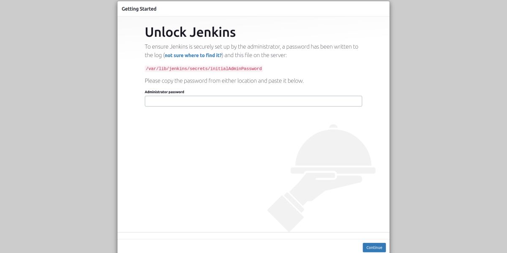Click the knob atop the cloche
The image size is (507, 253).
point(333,126)
